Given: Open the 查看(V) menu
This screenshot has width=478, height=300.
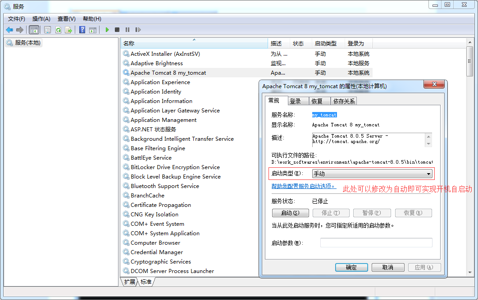Looking at the screenshot, I should tap(67, 19).
